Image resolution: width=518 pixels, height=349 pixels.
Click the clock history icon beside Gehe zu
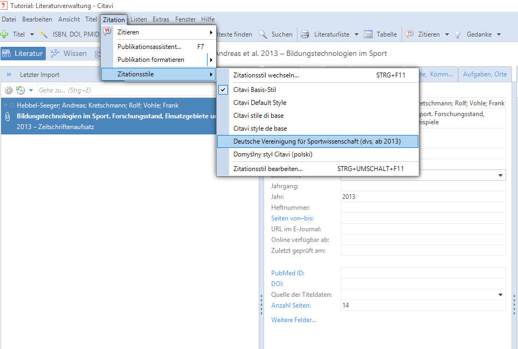tap(20, 90)
